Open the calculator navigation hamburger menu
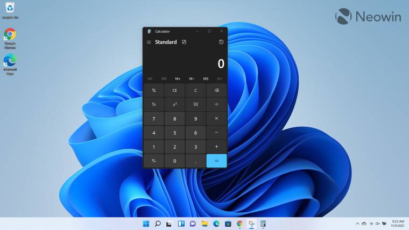409x230 pixels. [149, 42]
